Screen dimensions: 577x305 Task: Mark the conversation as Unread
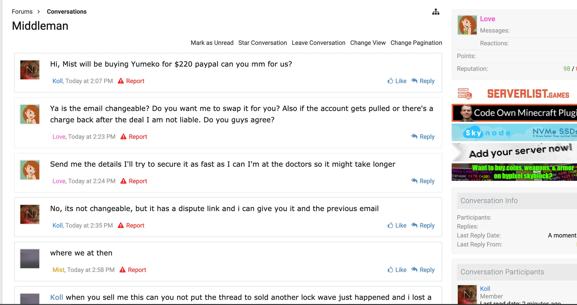point(212,43)
